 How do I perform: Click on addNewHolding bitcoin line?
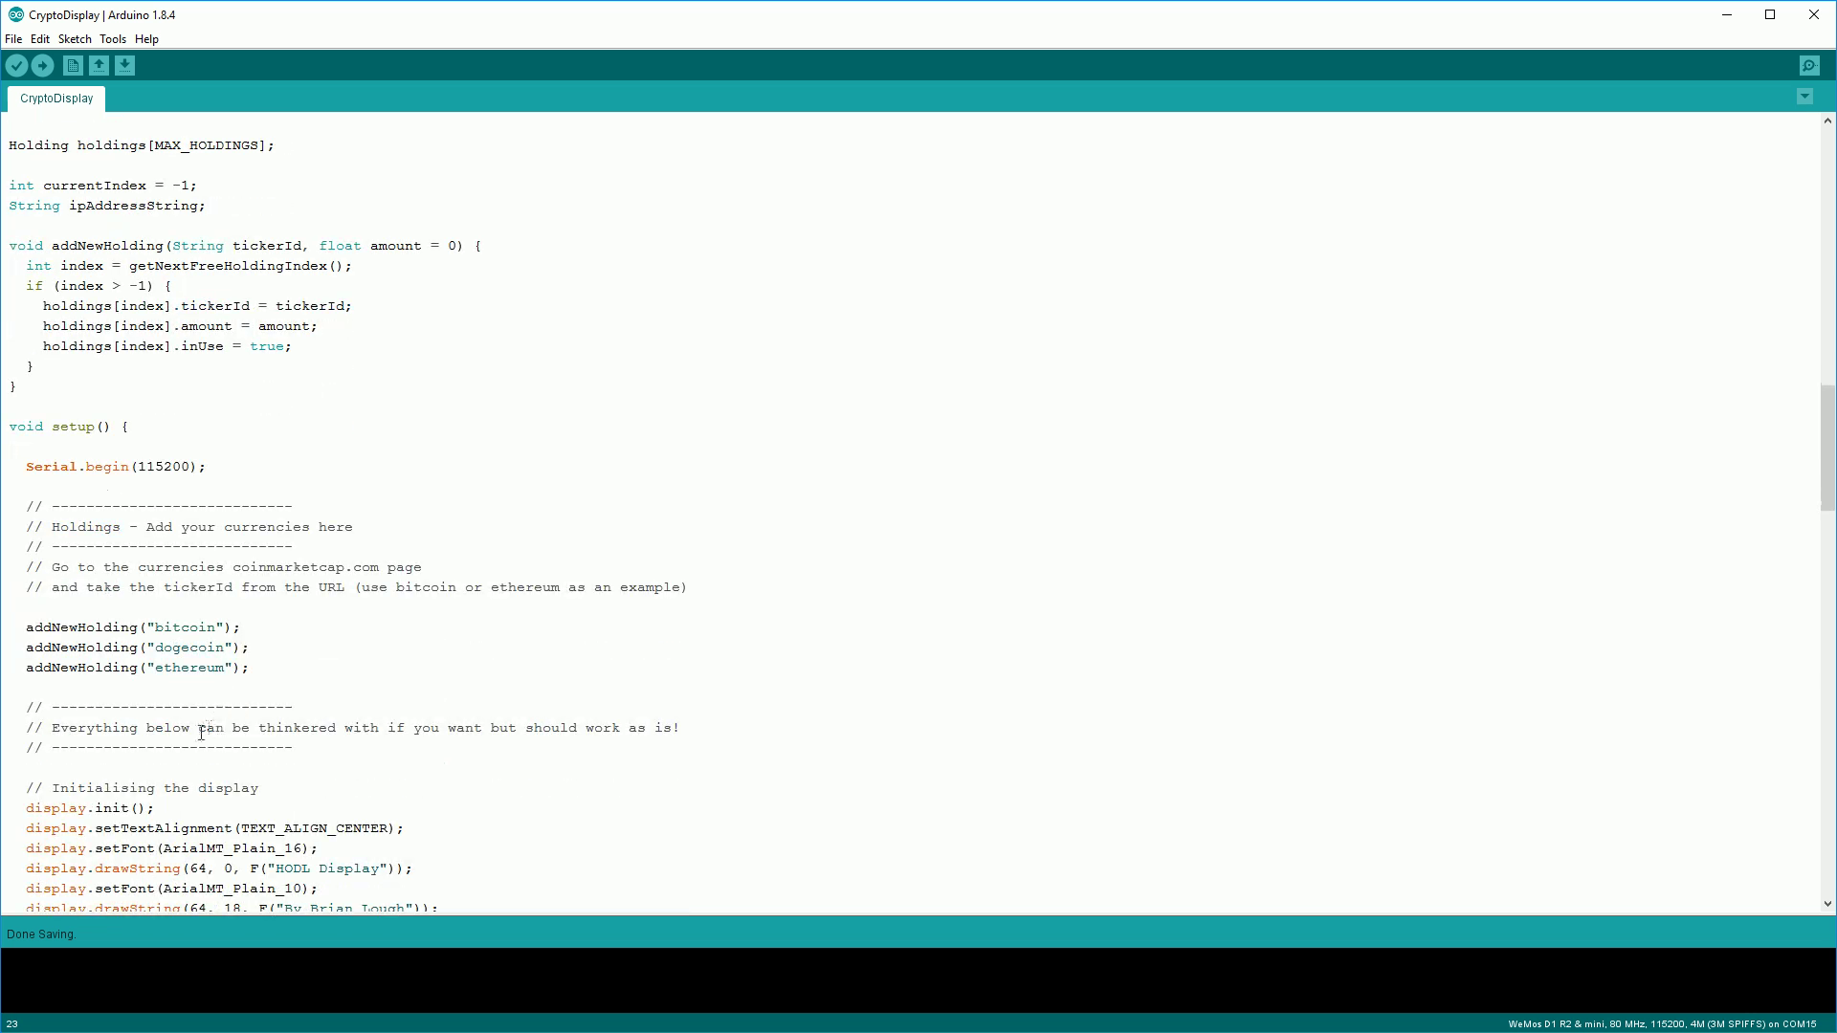point(131,626)
